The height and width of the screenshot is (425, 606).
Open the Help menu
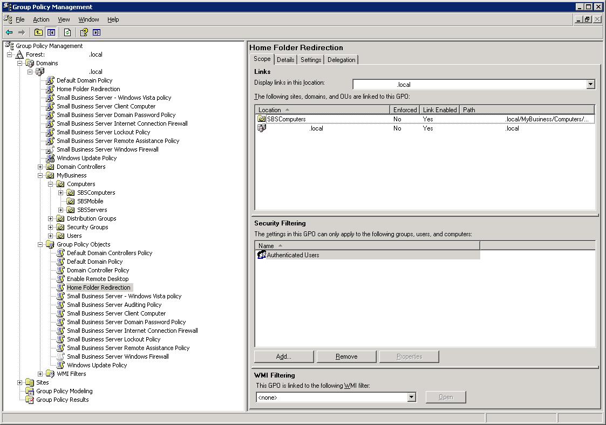point(113,19)
